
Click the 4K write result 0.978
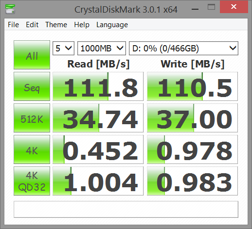tap(192, 149)
